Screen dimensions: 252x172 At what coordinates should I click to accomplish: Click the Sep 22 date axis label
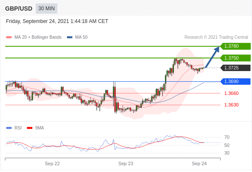click(52, 163)
